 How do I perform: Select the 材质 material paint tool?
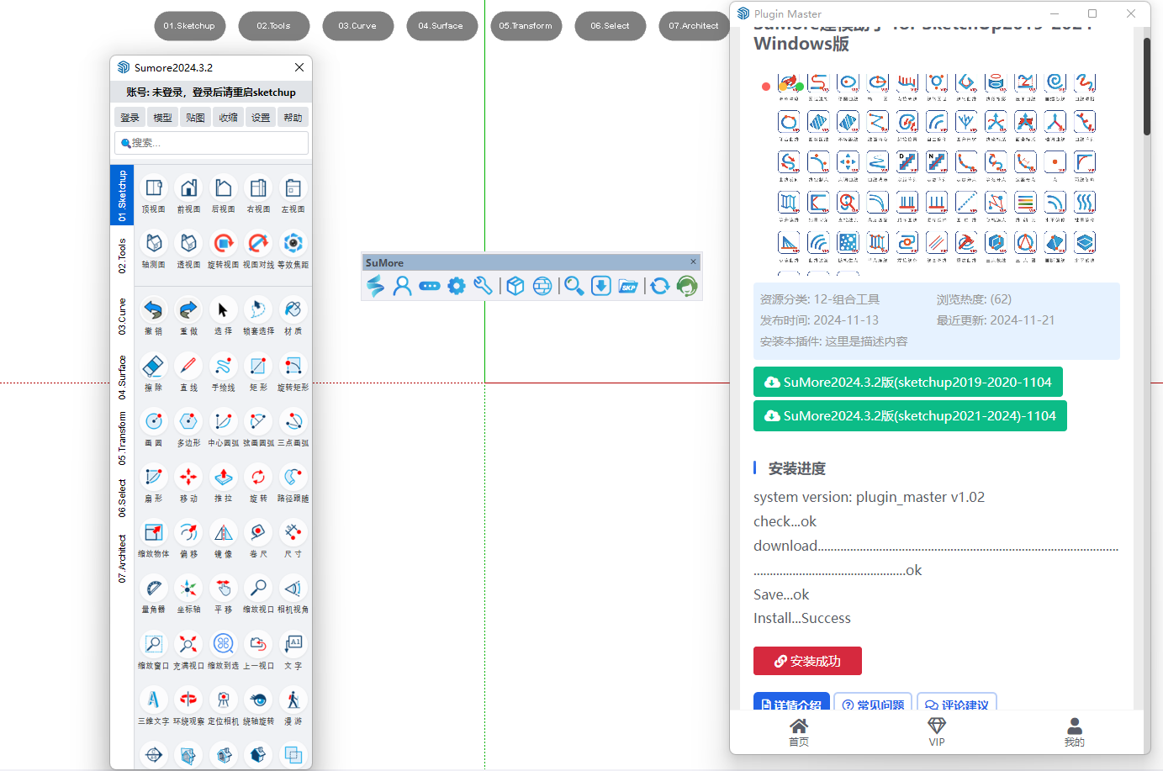(x=293, y=310)
